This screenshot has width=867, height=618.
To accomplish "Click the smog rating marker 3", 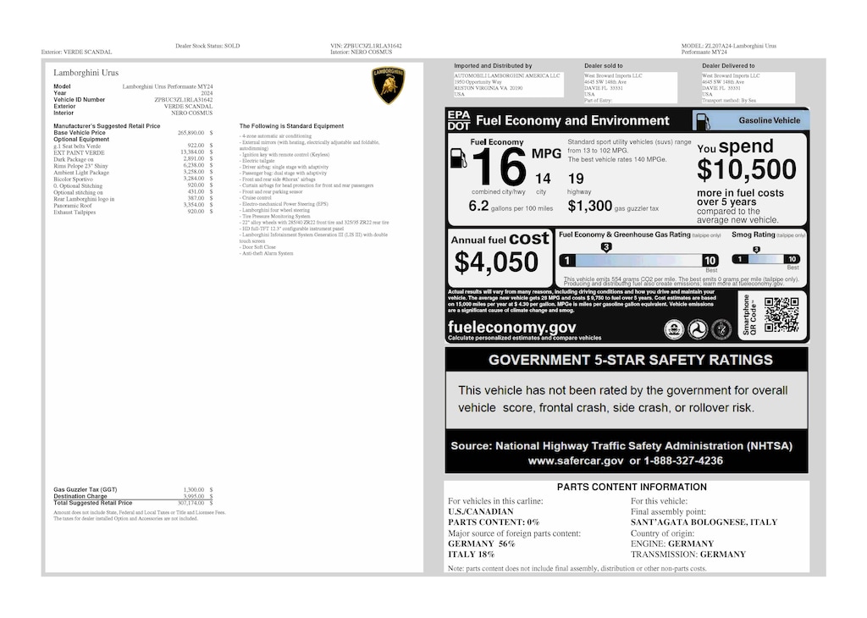I will (756, 250).
